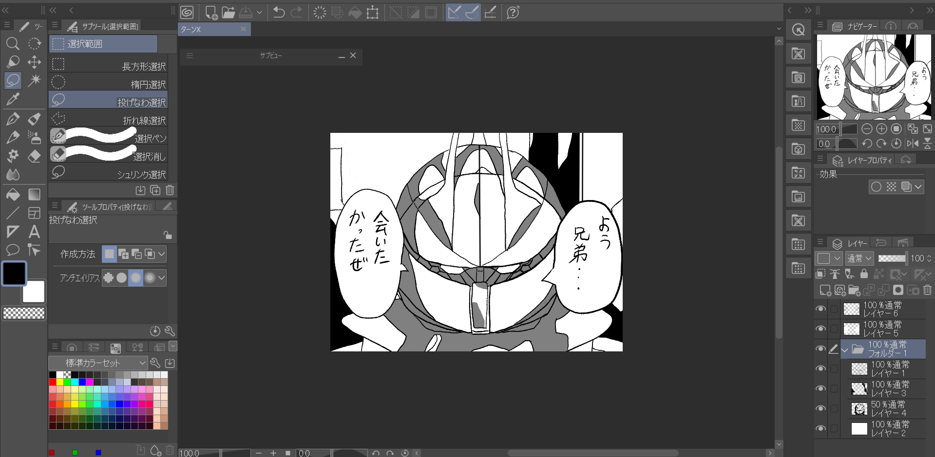935x457 pixels.
Task: Choose the Eyedropper tool
Action: [x=13, y=99]
